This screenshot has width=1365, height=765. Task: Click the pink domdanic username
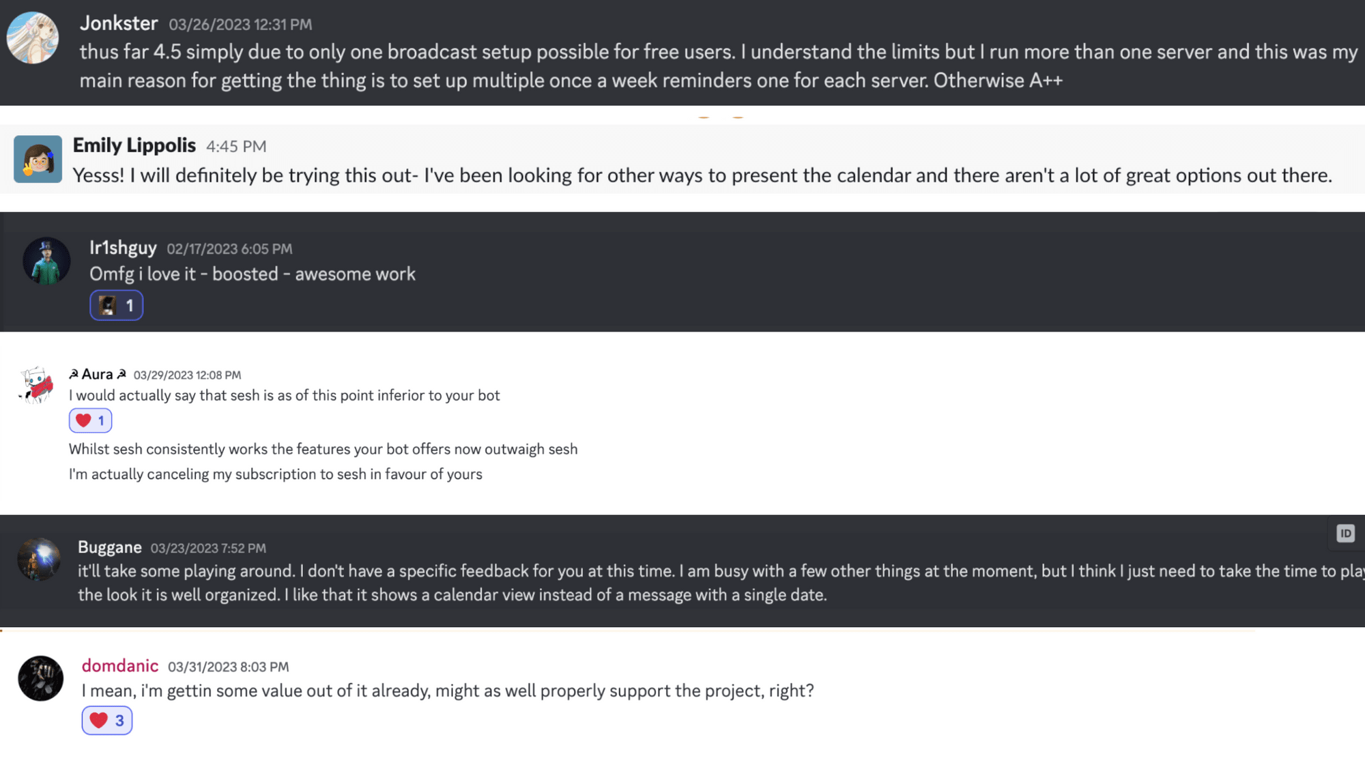point(120,665)
